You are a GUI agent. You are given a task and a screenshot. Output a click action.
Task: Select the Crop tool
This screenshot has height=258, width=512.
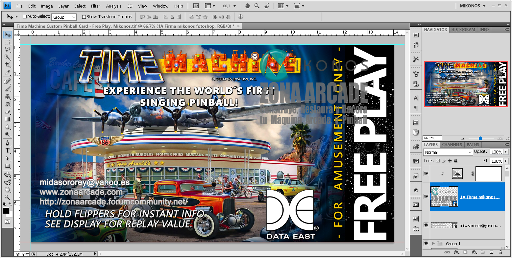click(7, 65)
